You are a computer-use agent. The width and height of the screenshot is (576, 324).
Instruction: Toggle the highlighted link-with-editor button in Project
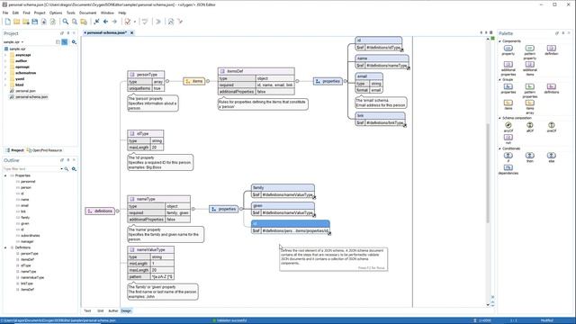[65, 42]
